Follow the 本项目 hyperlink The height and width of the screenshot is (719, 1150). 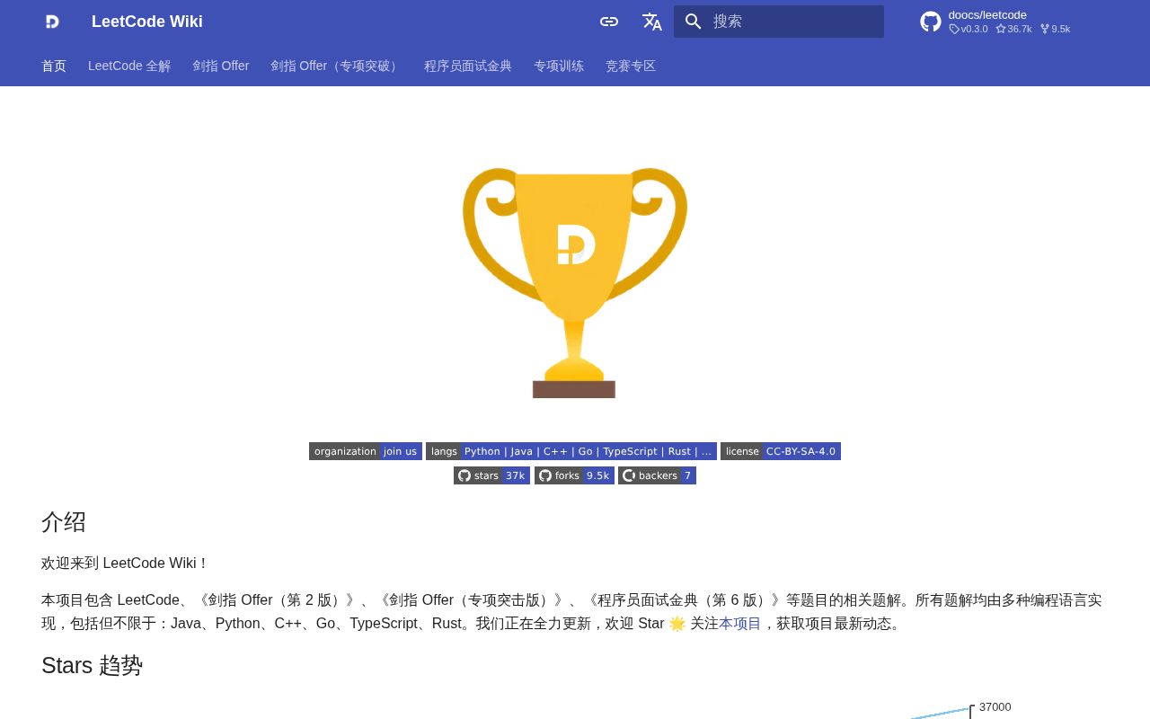pos(739,623)
